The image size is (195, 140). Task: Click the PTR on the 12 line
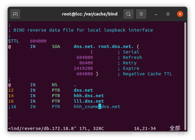coord(56,90)
